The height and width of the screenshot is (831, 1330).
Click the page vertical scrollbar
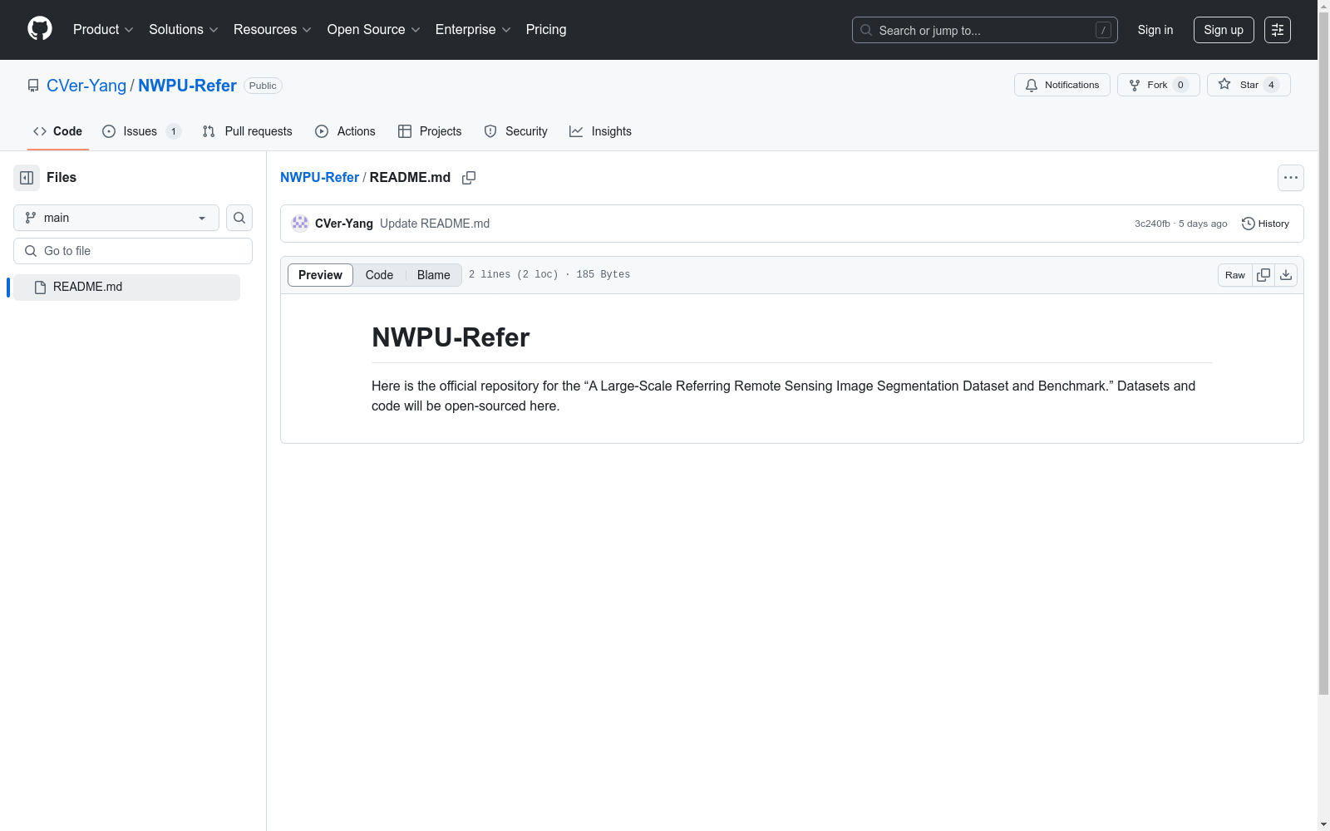[1323, 374]
